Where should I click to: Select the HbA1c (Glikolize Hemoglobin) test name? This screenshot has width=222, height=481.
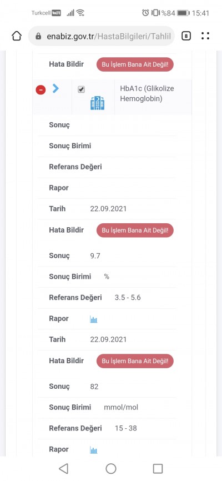tap(147, 93)
